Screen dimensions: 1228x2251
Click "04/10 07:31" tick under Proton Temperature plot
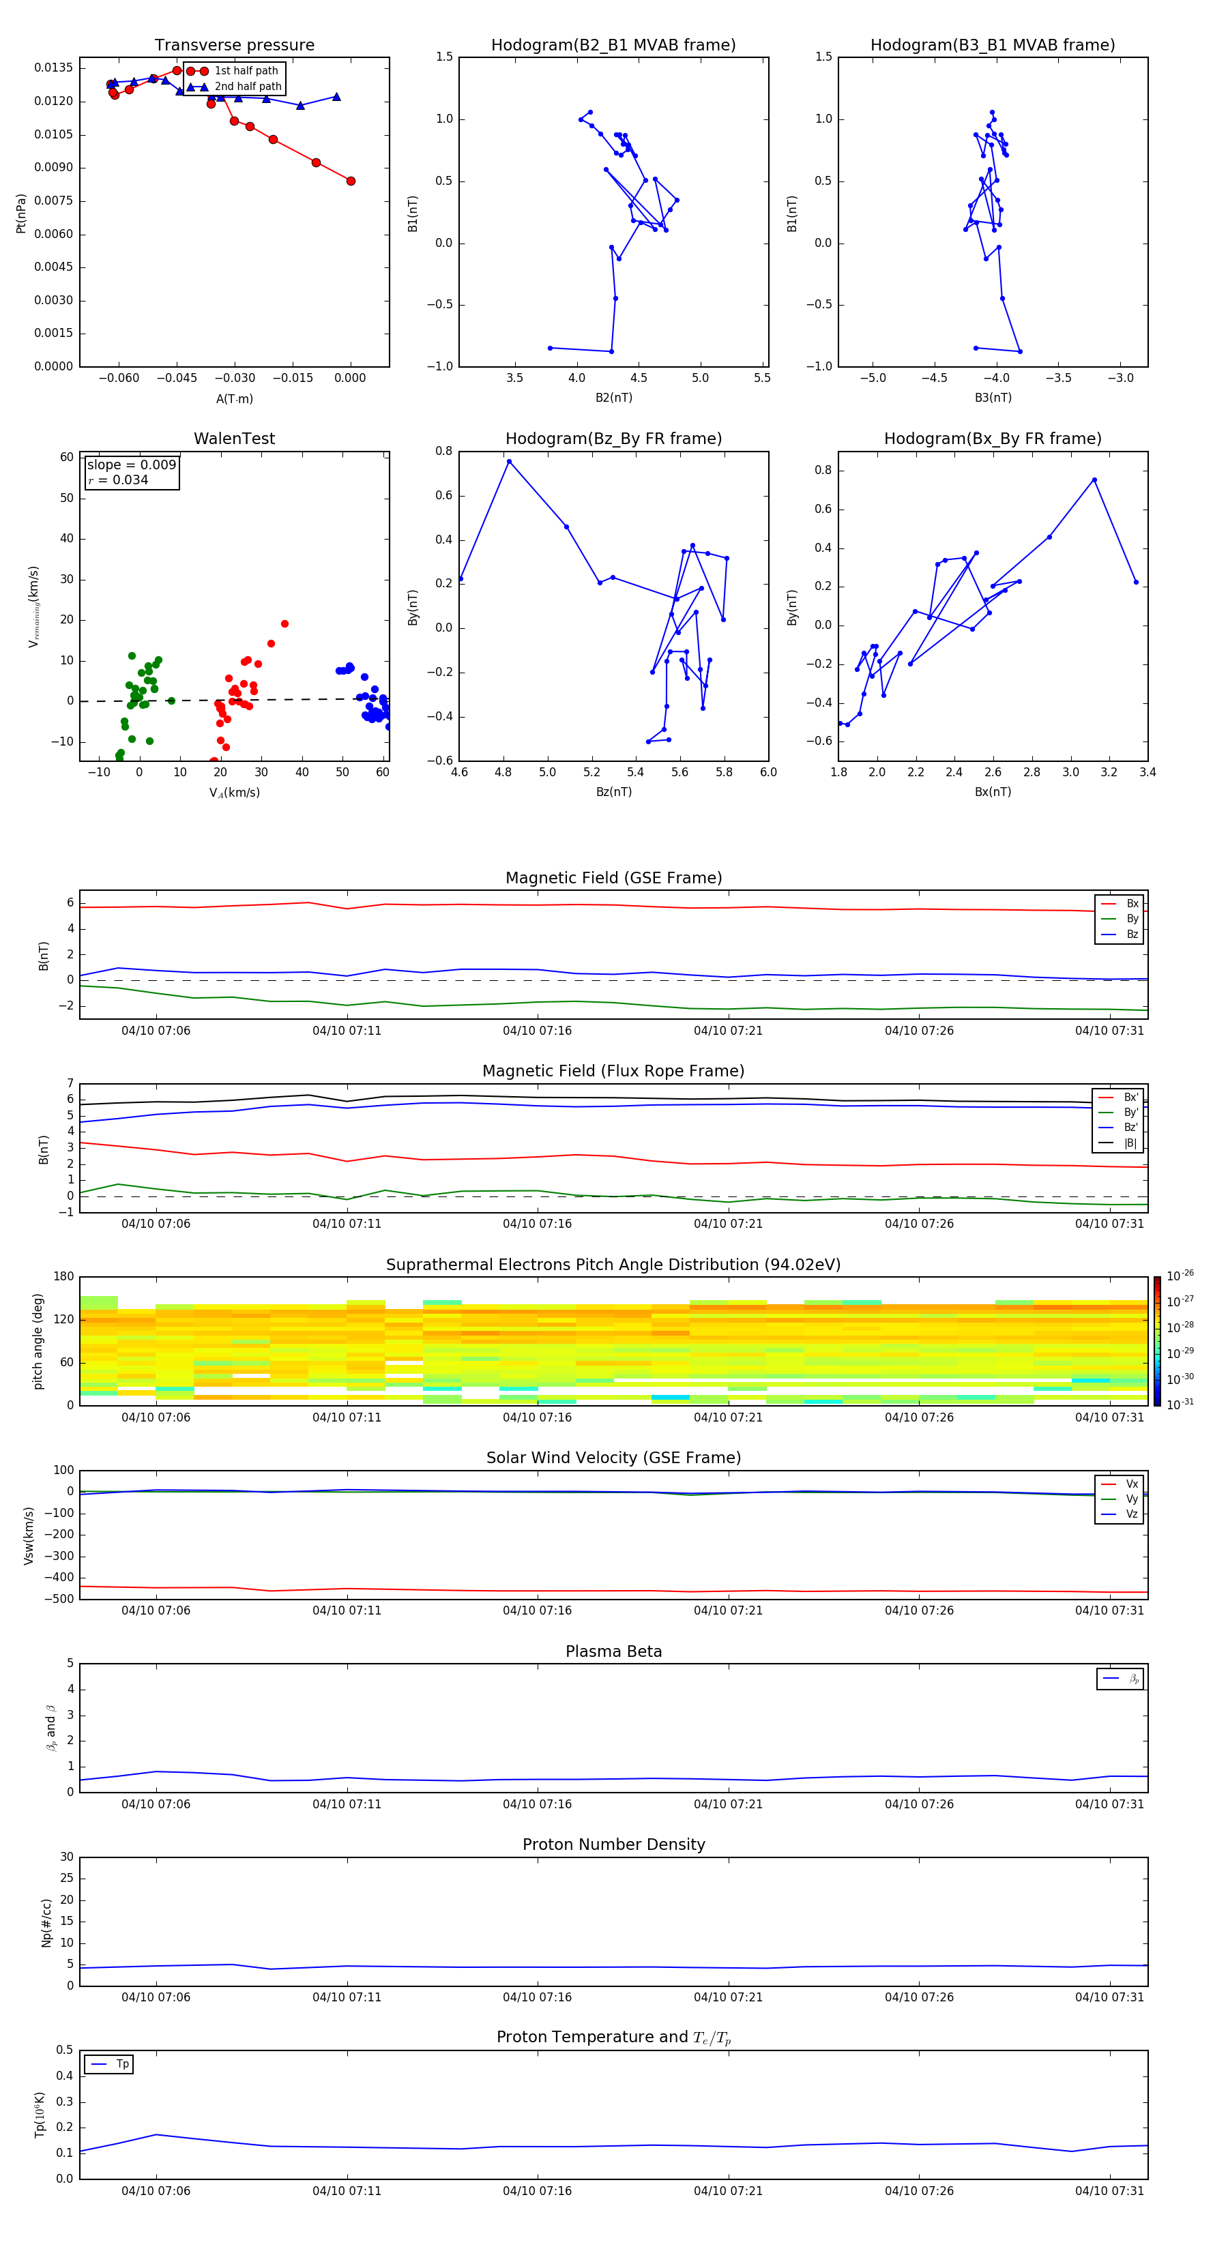tap(1109, 2191)
